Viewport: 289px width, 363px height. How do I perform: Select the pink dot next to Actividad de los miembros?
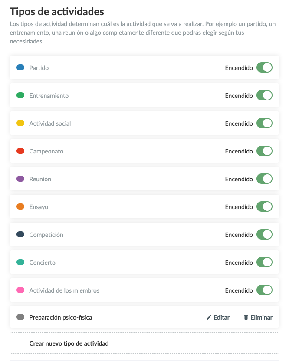[20, 290]
